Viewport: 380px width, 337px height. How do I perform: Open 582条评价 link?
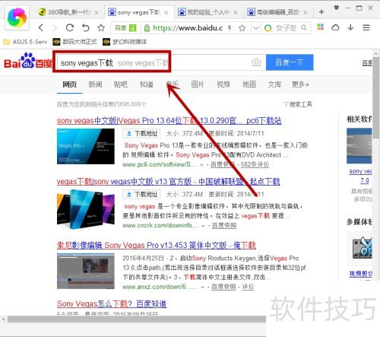[255, 165]
